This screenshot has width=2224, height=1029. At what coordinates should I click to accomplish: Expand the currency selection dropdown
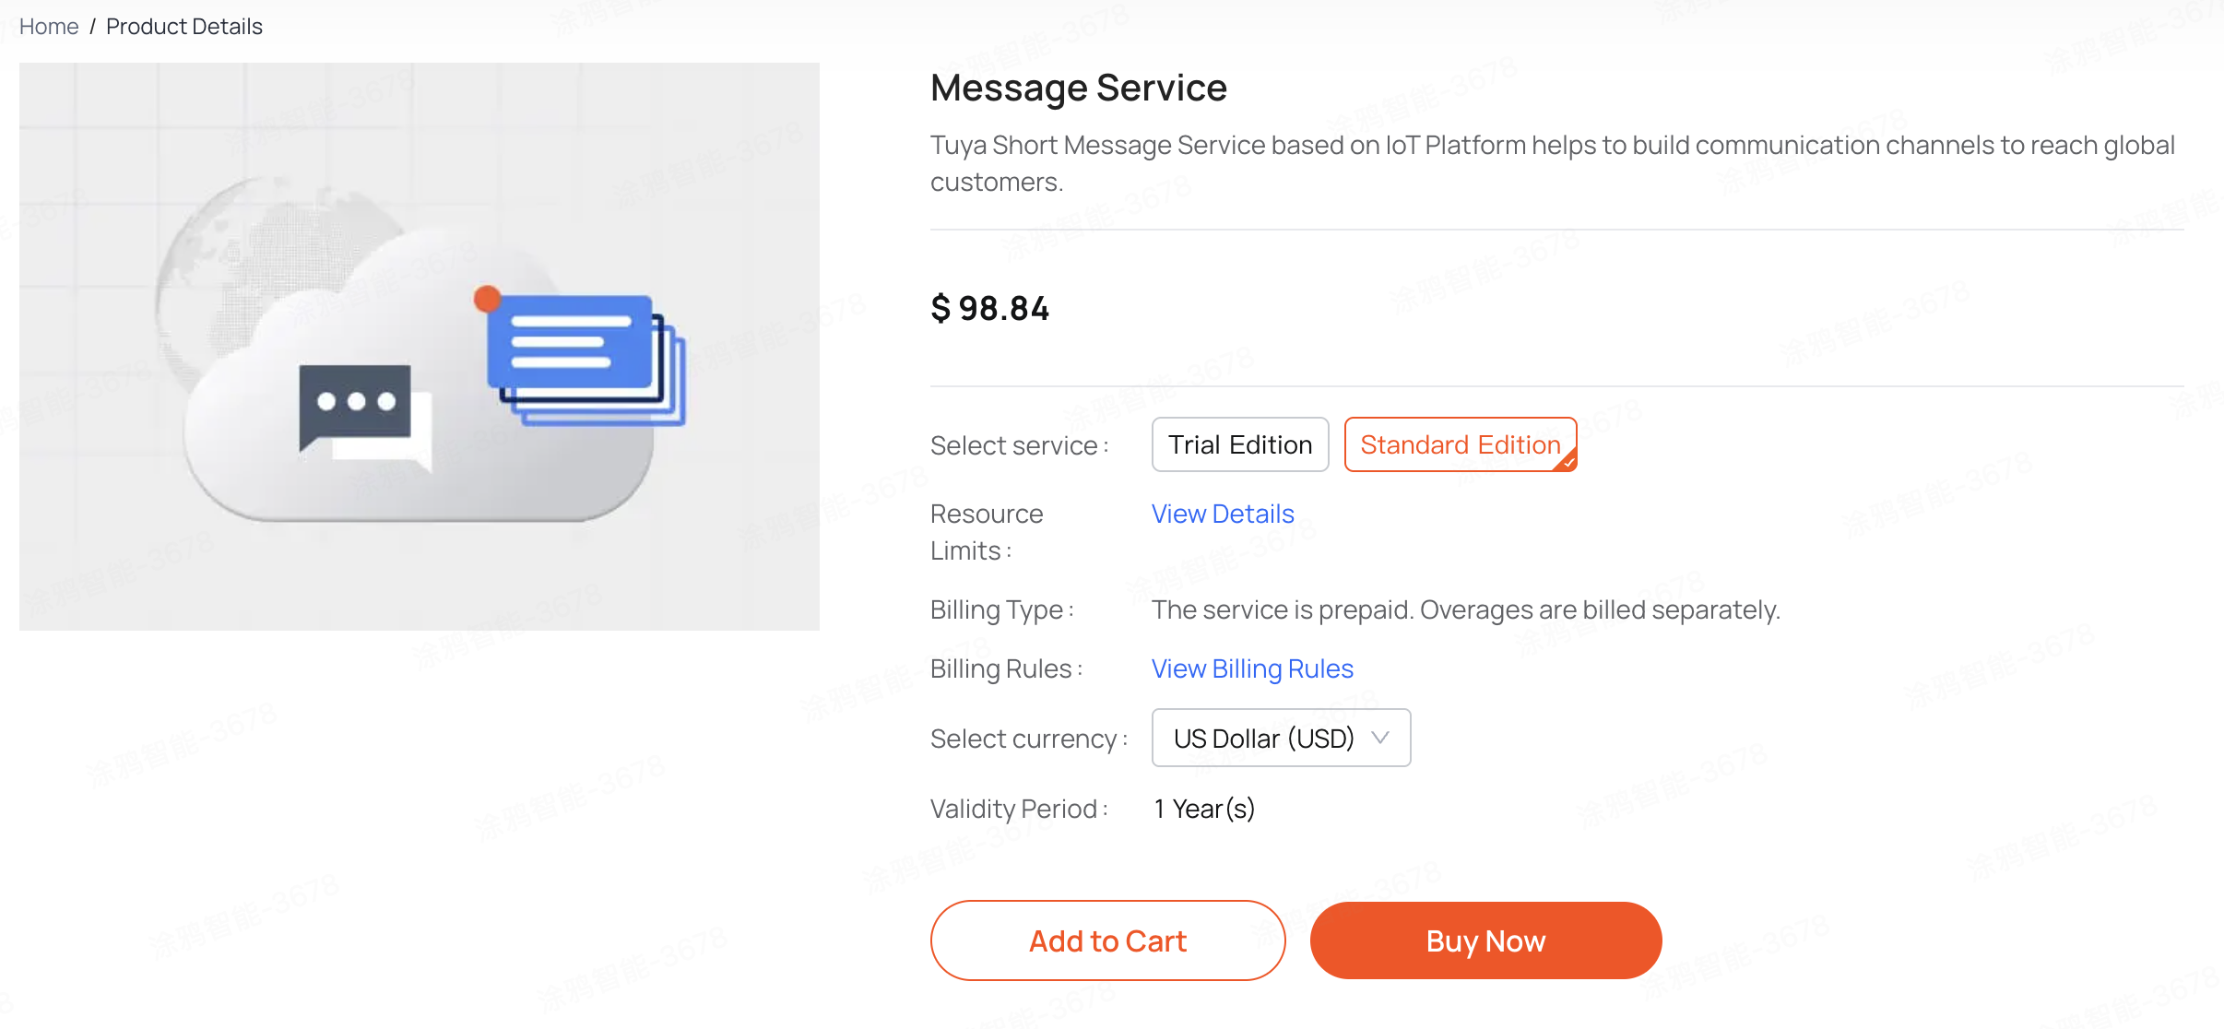tap(1280, 738)
